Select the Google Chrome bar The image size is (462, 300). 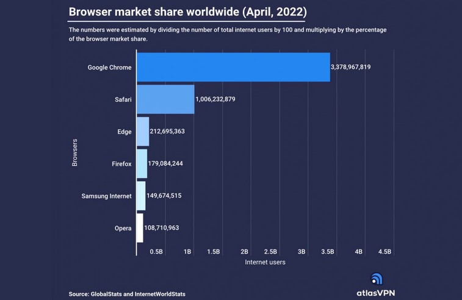coord(233,67)
